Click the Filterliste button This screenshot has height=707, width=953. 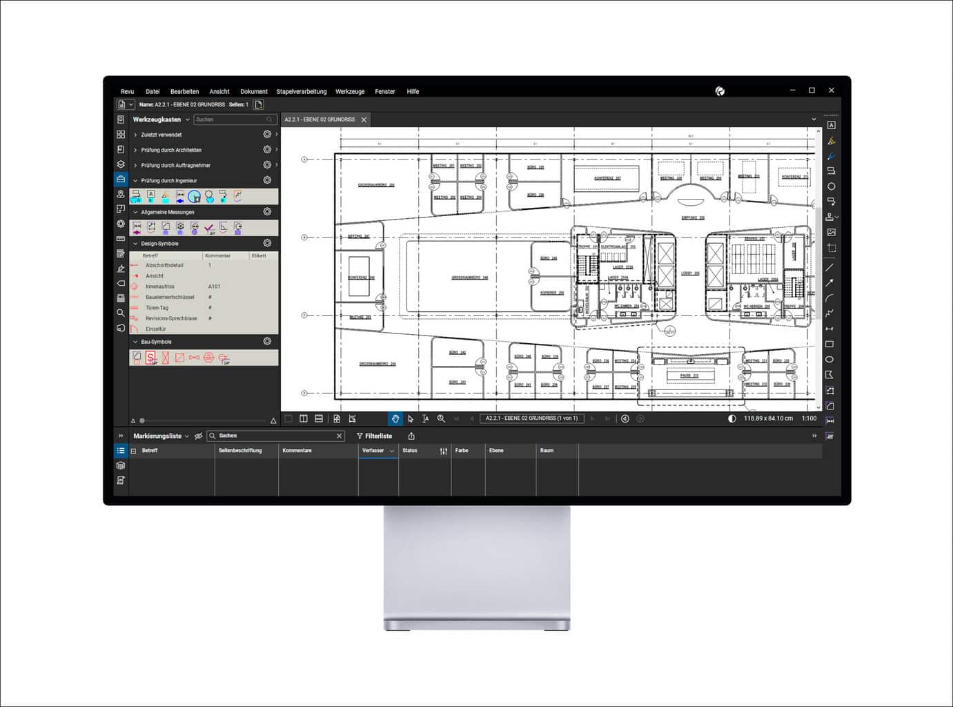tap(374, 436)
